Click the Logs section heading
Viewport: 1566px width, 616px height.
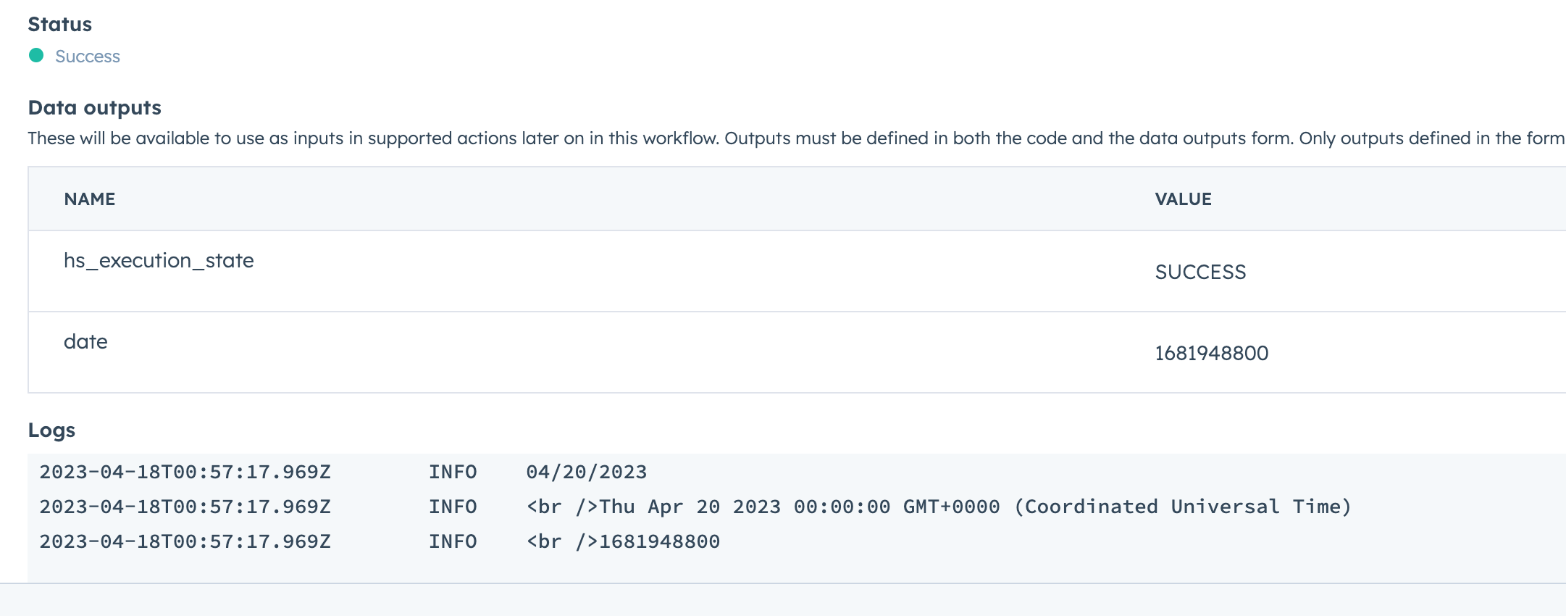click(51, 429)
